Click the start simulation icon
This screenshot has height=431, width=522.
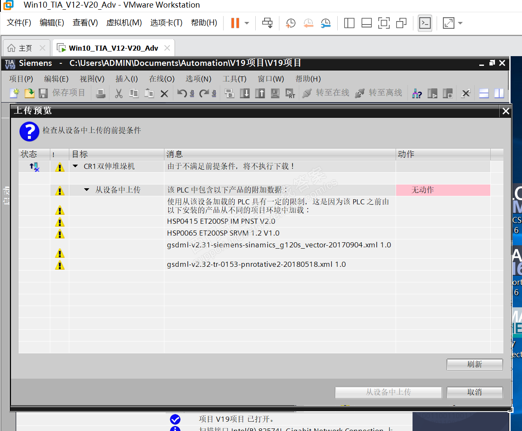(275, 93)
